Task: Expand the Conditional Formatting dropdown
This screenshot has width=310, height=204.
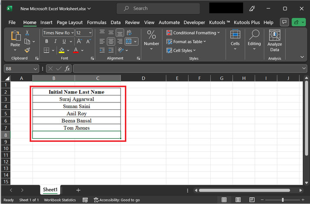Action: pyautogui.click(x=219, y=33)
